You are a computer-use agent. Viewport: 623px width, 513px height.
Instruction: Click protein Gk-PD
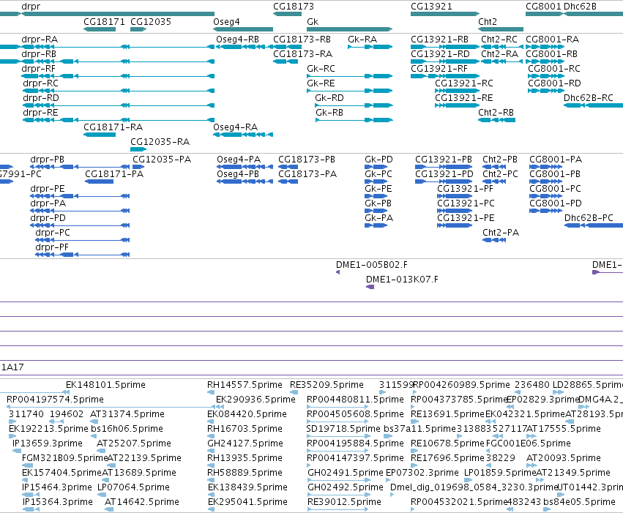click(x=376, y=167)
